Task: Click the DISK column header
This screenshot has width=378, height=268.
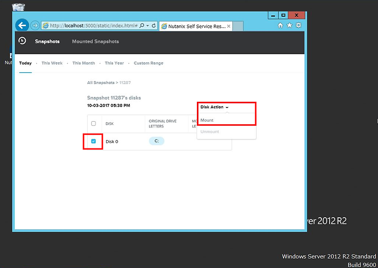Action: (109, 124)
